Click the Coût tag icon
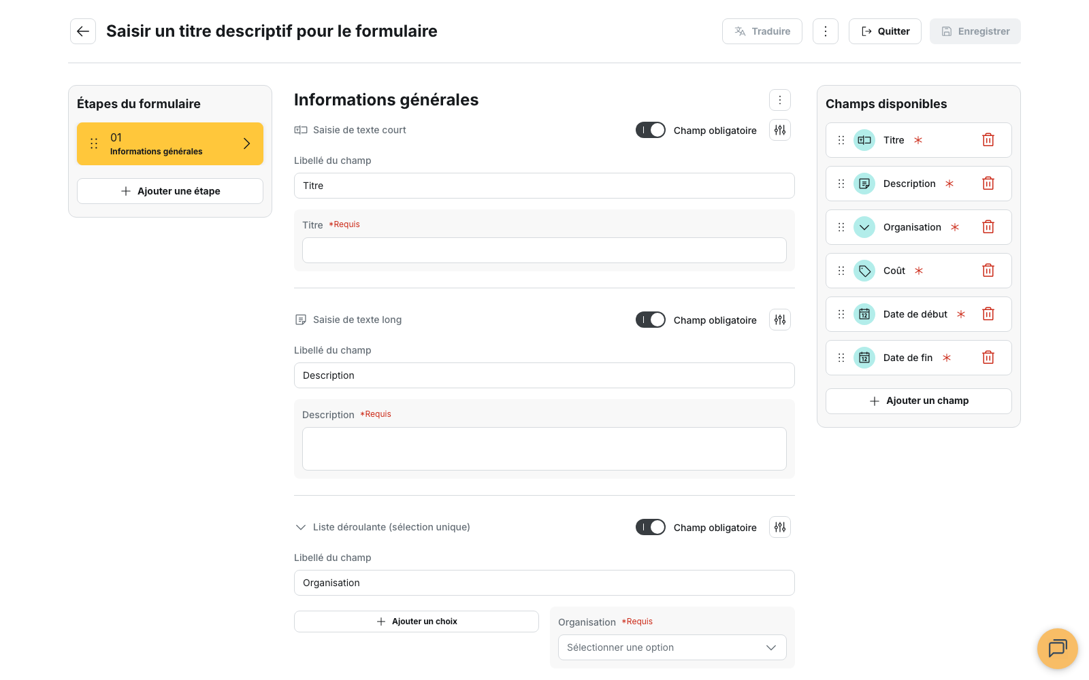Screen dimensions: 1089x680 (x=864, y=271)
